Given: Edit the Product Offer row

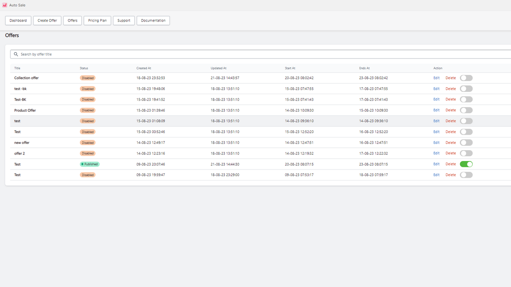Looking at the screenshot, I should pyautogui.click(x=436, y=110).
